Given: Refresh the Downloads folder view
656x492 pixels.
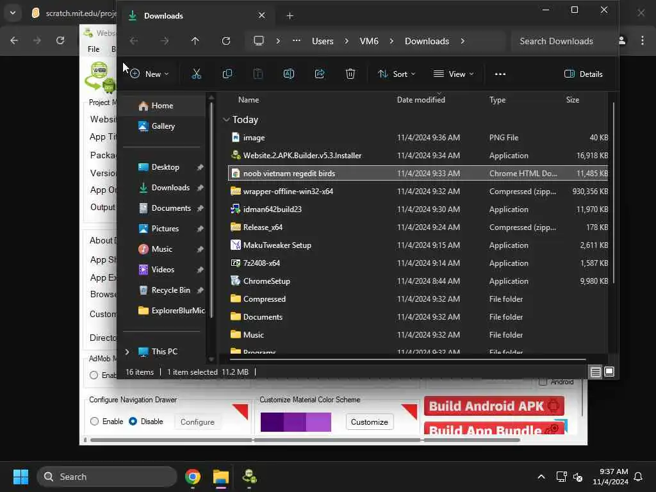Looking at the screenshot, I should point(226,41).
